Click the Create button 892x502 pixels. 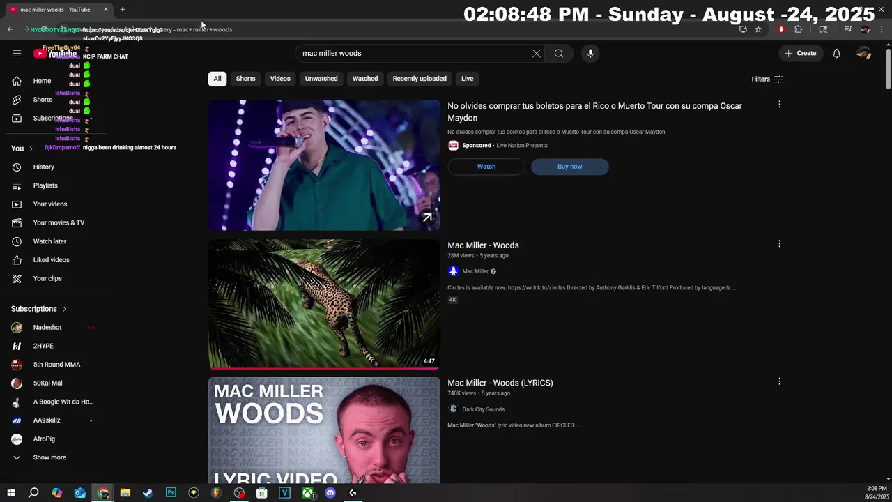click(800, 53)
